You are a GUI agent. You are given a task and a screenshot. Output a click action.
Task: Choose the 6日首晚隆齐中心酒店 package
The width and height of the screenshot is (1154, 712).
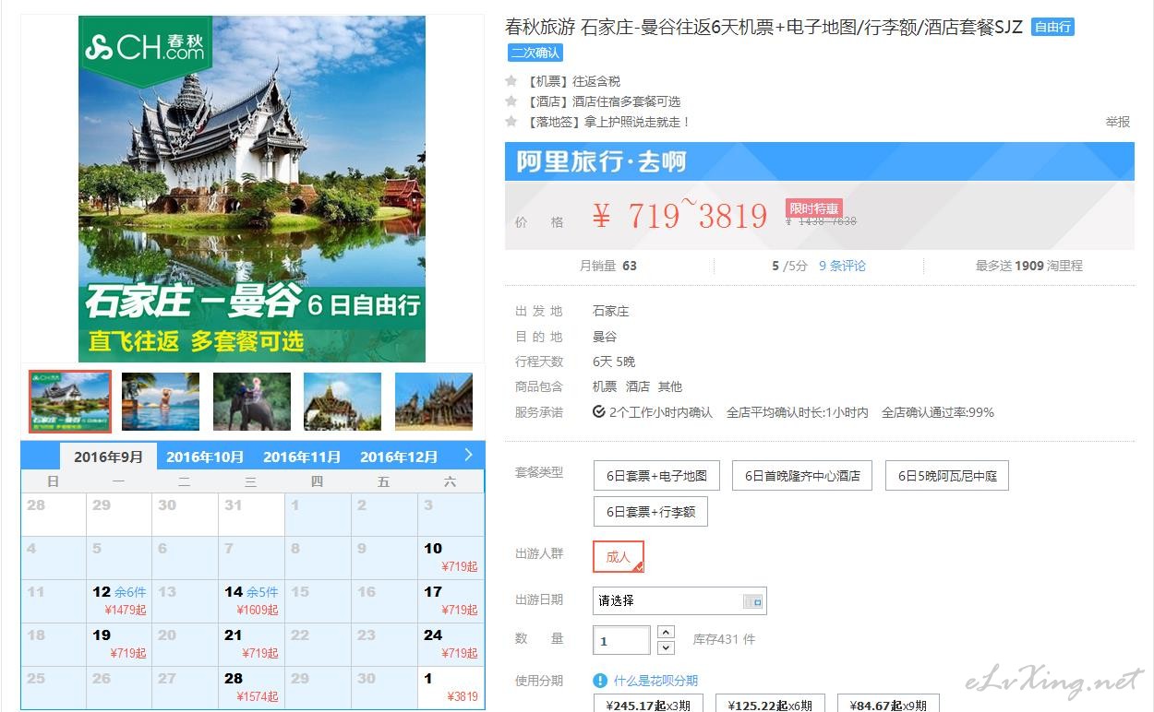tap(803, 476)
